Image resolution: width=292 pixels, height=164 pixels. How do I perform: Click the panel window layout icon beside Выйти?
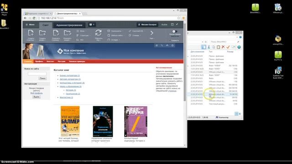click(172, 24)
